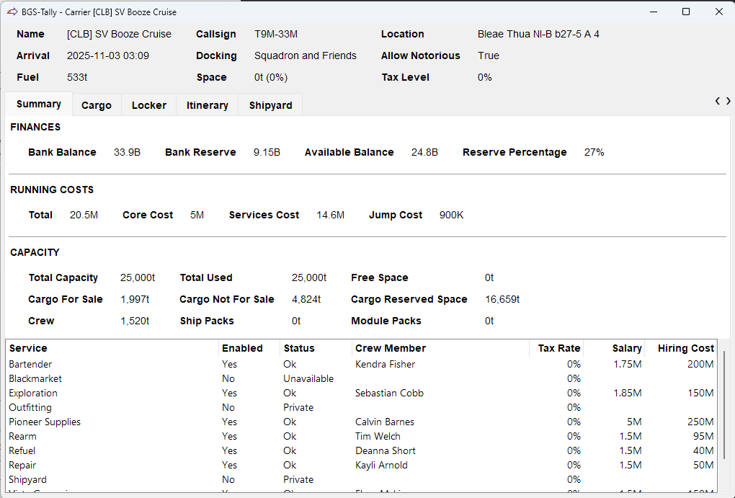Click the Repair service entry
Viewport: 735px width, 498px height.
(22, 465)
